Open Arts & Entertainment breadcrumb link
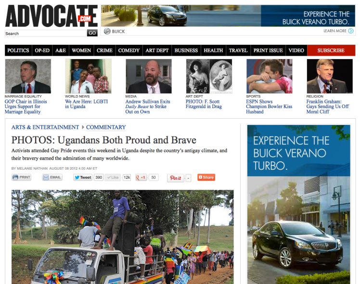The height and width of the screenshot is (284, 360). (x=45, y=127)
